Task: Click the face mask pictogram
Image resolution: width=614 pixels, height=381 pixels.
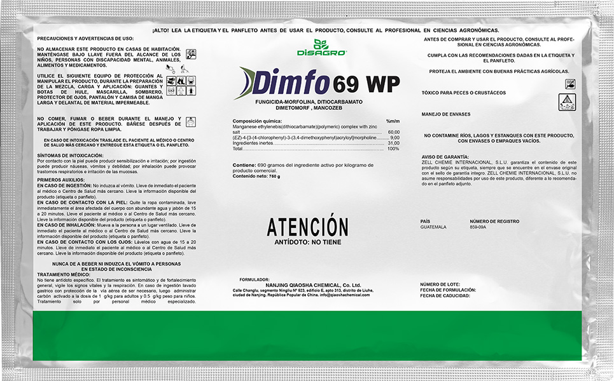Action: click(x=191, y=81)
